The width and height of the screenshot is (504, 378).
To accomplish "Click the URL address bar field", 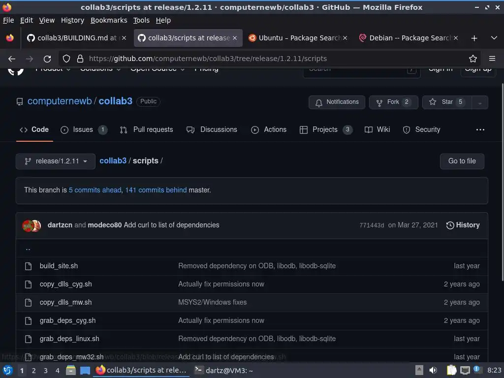I will pyautogui.click(x=269, y=59).
